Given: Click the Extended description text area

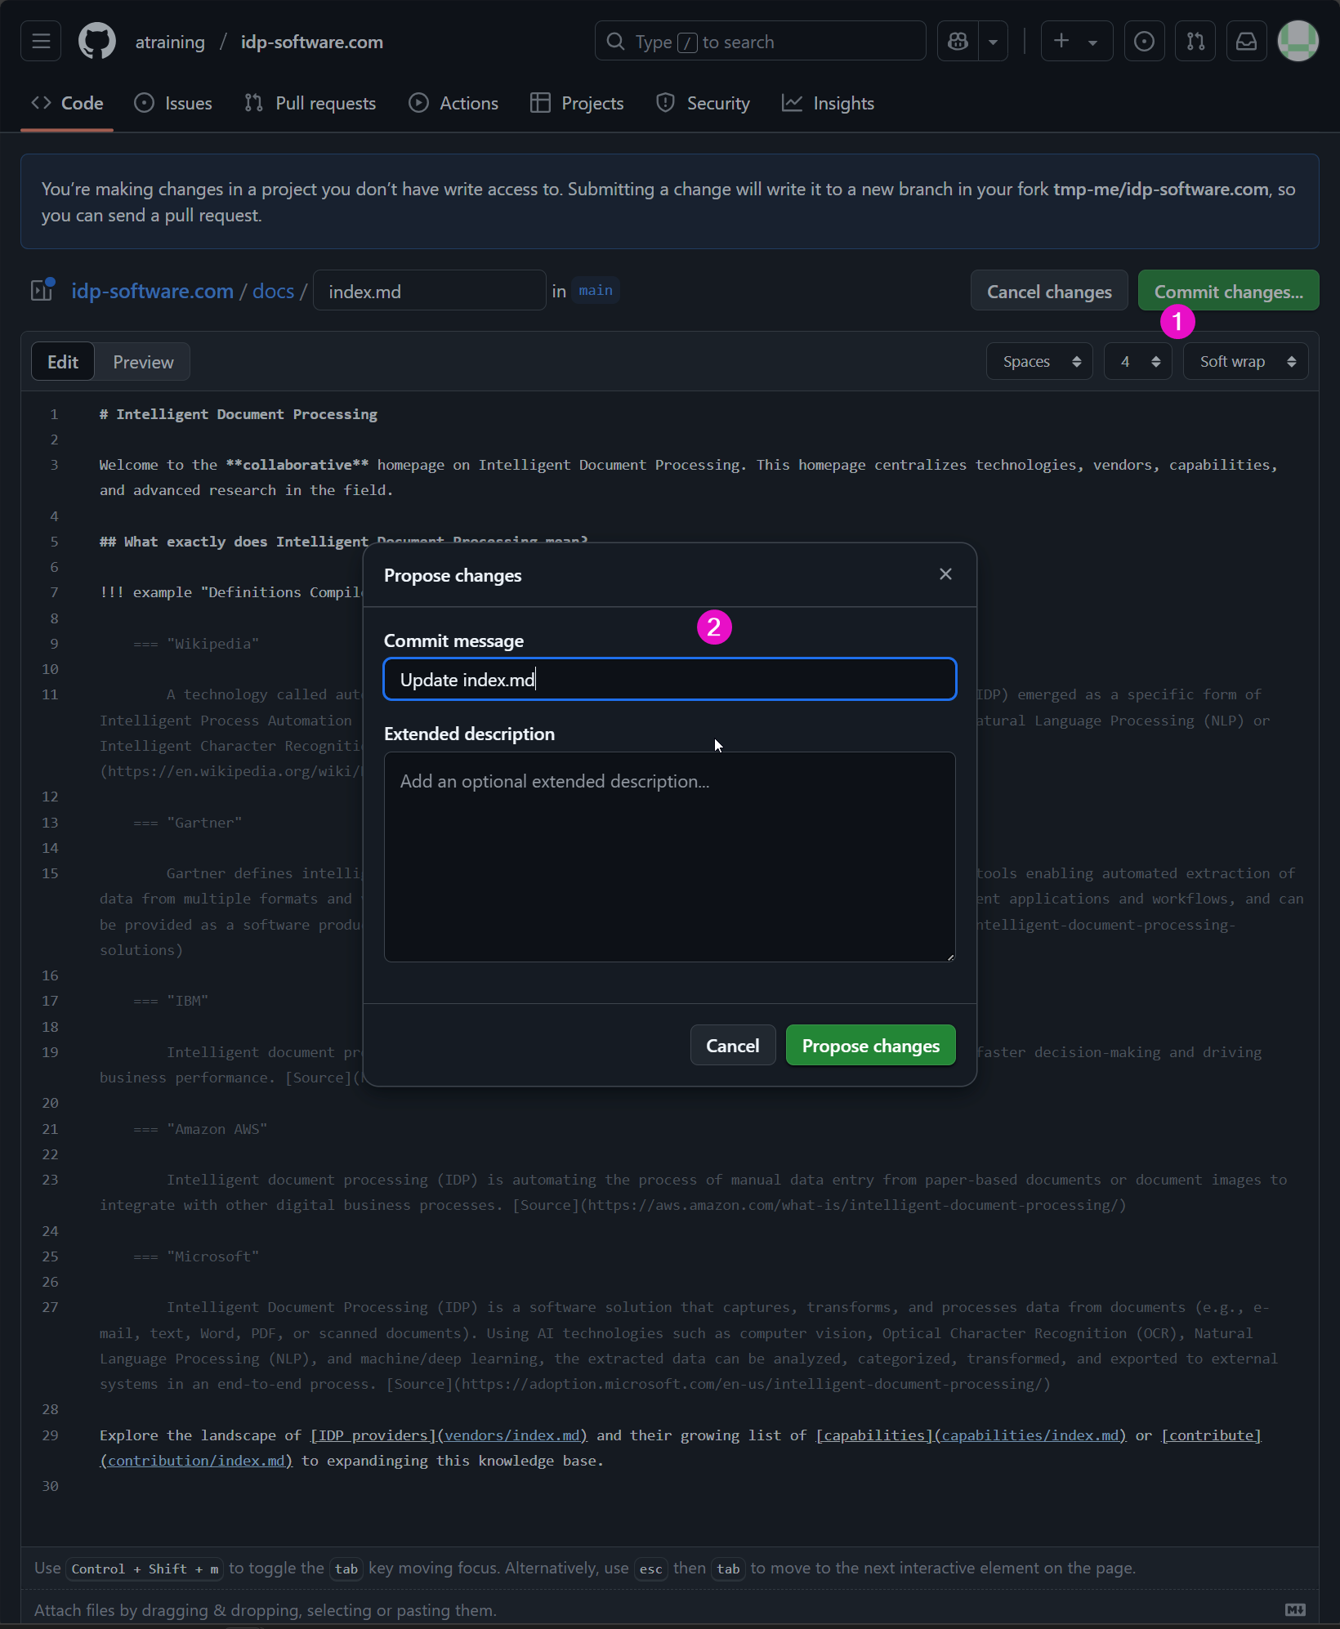Looking at the screenshot, I should [669, 856].
